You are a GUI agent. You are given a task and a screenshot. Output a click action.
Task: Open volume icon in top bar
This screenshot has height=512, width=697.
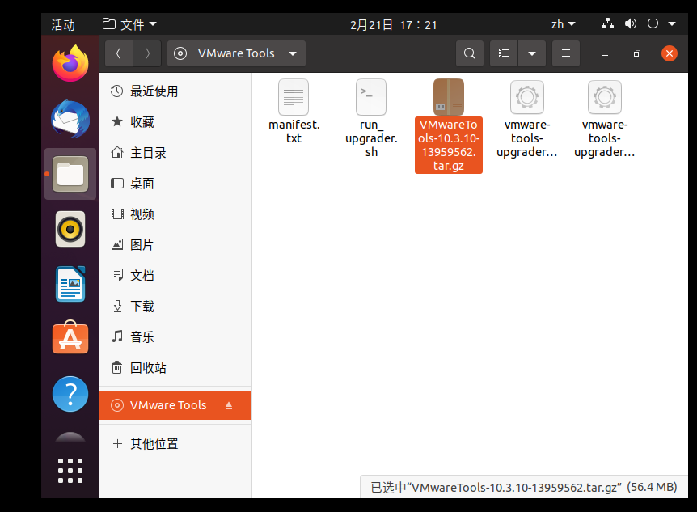(631, 23)
